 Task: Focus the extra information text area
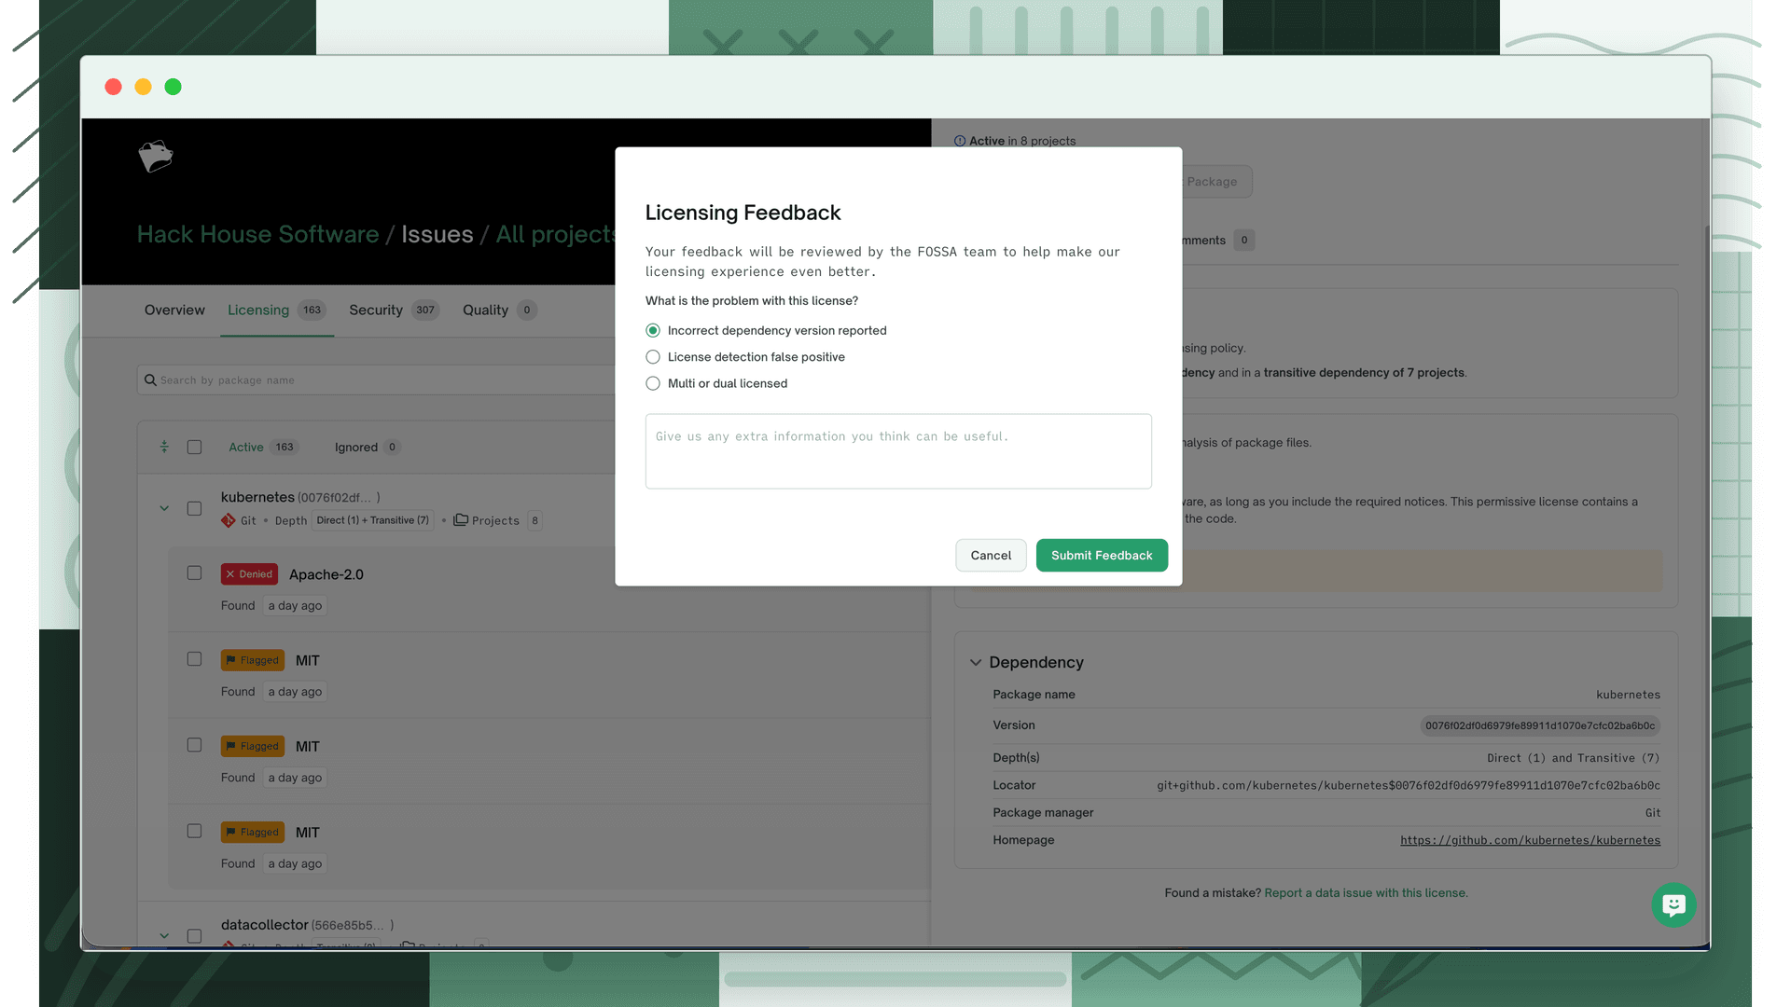(x=898, y=451)
